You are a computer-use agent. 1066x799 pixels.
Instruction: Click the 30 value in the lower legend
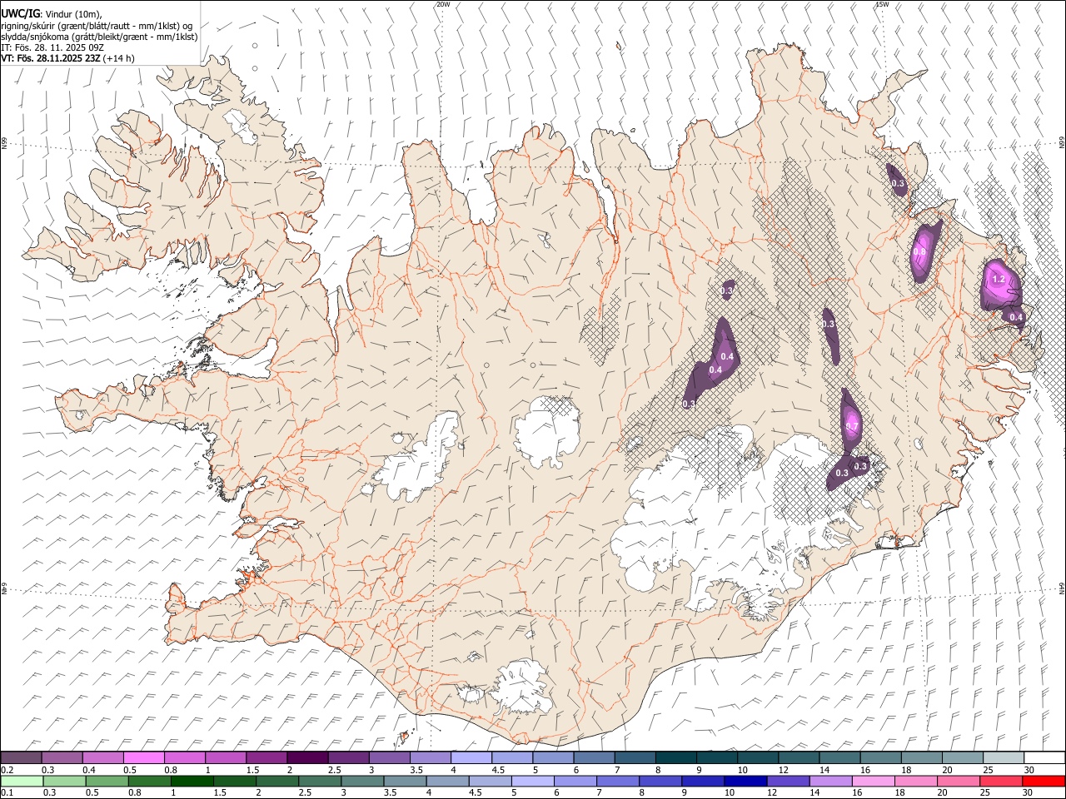coord(1029,793)
